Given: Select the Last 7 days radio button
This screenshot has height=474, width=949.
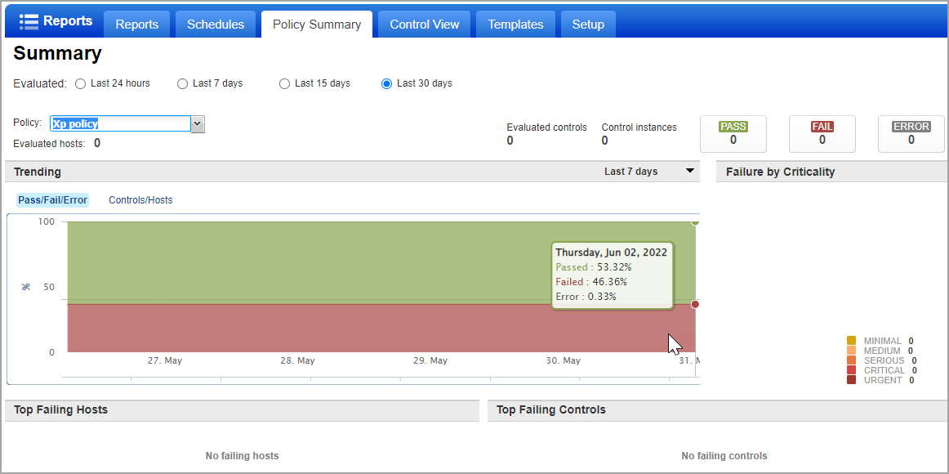Looking at the screenshot, I should 182,83.
